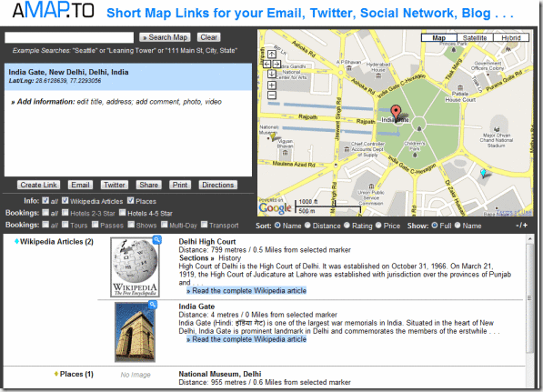This screenshot has width=543, height=392.
Task: Click the aMAP.TO site logo
Action: pyautogui.click(x=54, y=10)
